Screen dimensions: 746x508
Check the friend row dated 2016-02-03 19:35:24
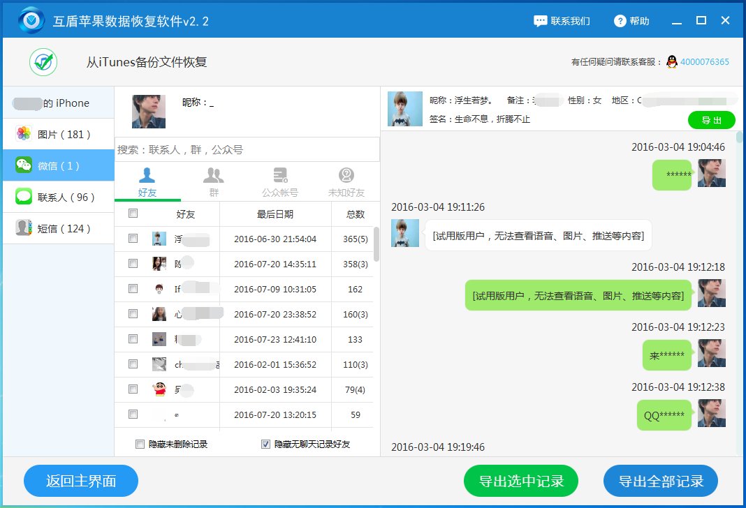133,389
